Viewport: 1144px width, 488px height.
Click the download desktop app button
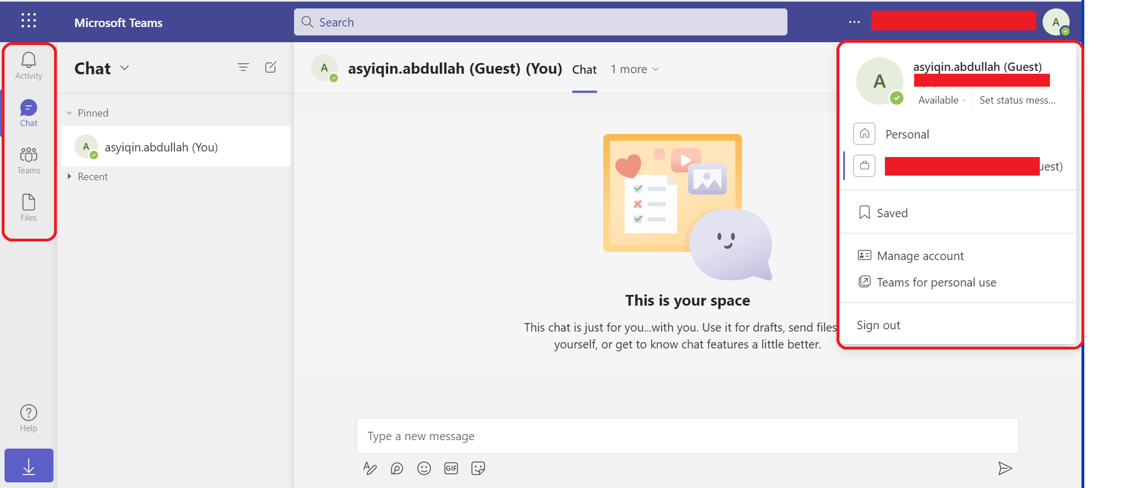click(x=29, y=465)
